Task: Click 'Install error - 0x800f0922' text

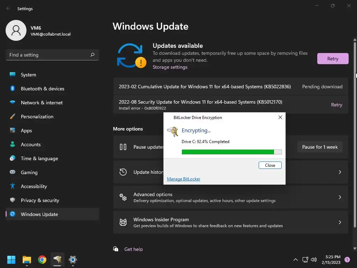Action: (x=142, y=108)
